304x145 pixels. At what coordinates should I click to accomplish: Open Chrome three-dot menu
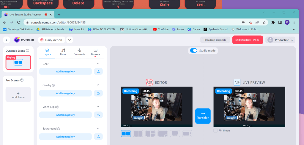pyautogui.click(x=294, y=22)
